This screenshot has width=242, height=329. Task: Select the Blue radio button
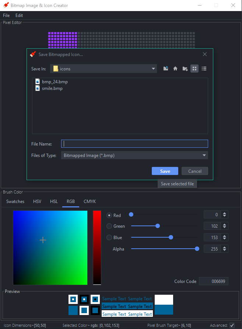point(109,238)
